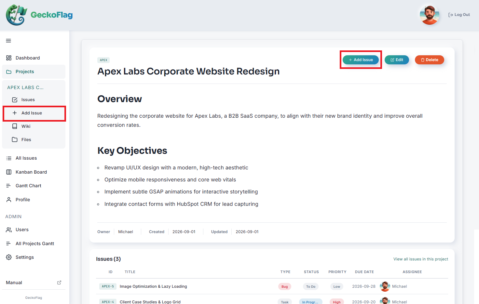Click the user avatar in the header

pyautogui.click(x=430, y=15)
